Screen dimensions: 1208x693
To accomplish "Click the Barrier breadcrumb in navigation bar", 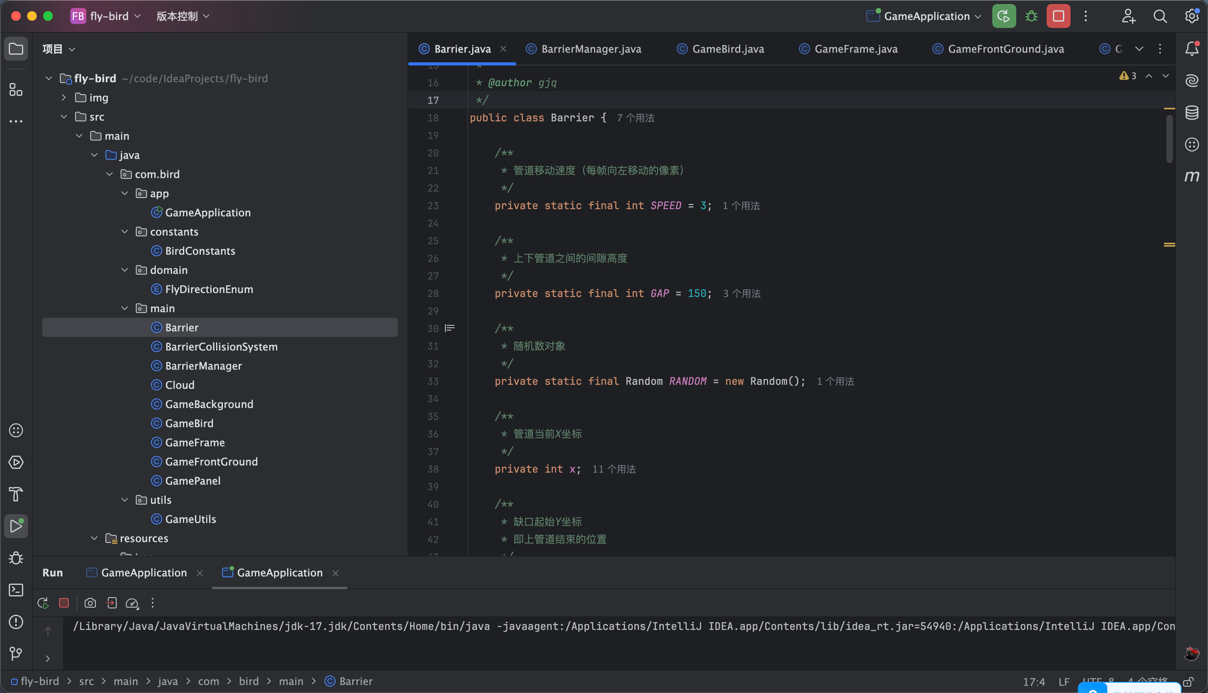I will click(349, 681).
